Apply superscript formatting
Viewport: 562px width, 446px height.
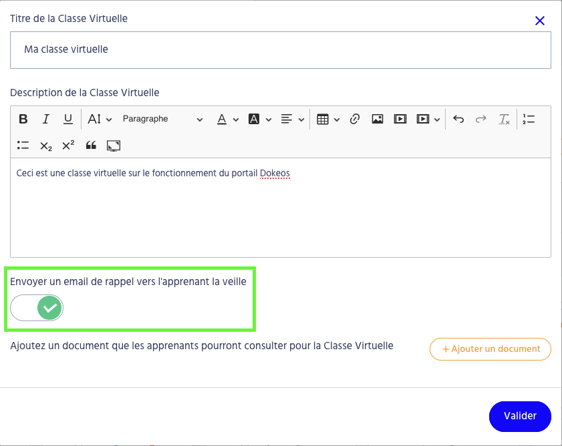coord(68,146)
